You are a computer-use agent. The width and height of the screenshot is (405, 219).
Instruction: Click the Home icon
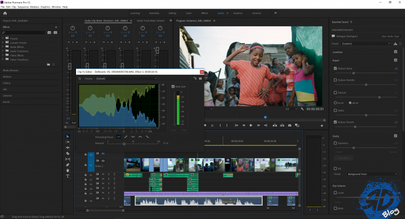pyautogui.click(x=5, y=13)
